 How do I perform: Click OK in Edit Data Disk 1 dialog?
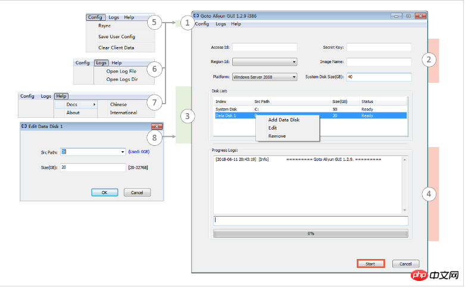(104, 192)
